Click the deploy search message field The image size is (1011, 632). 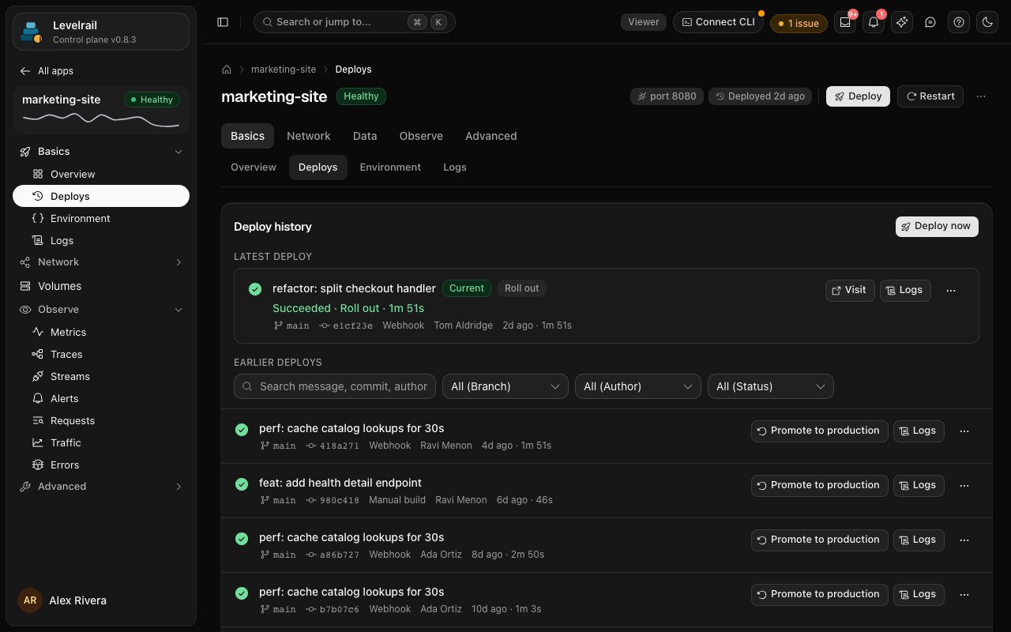pyautogui.click(x=335, y=386)
